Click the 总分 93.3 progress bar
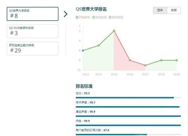 click(x=128, y=98)
